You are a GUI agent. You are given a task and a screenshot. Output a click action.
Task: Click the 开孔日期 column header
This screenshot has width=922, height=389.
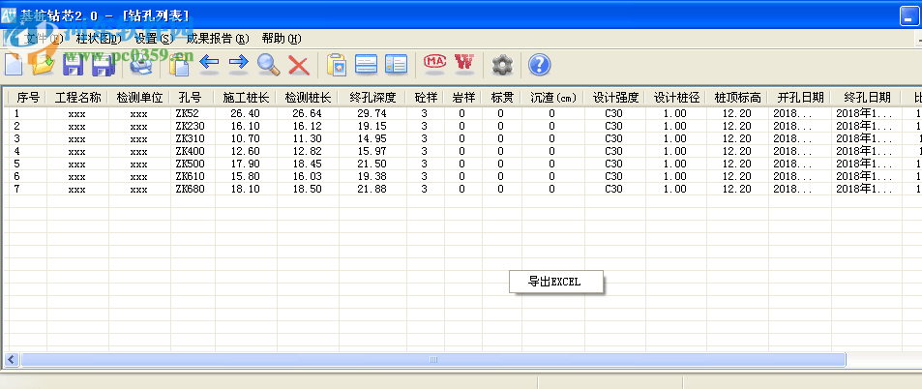coord(800,98)
